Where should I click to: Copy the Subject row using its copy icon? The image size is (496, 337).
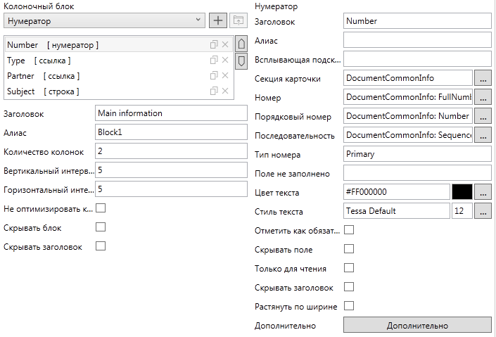[213, 91]
